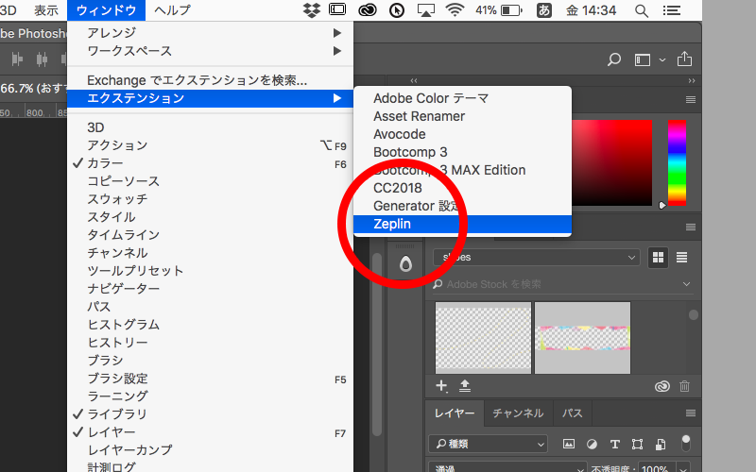This screenshot has height=472, width=756.
Task: Open the blend mode 通過 dropdown
Action: 507,467
